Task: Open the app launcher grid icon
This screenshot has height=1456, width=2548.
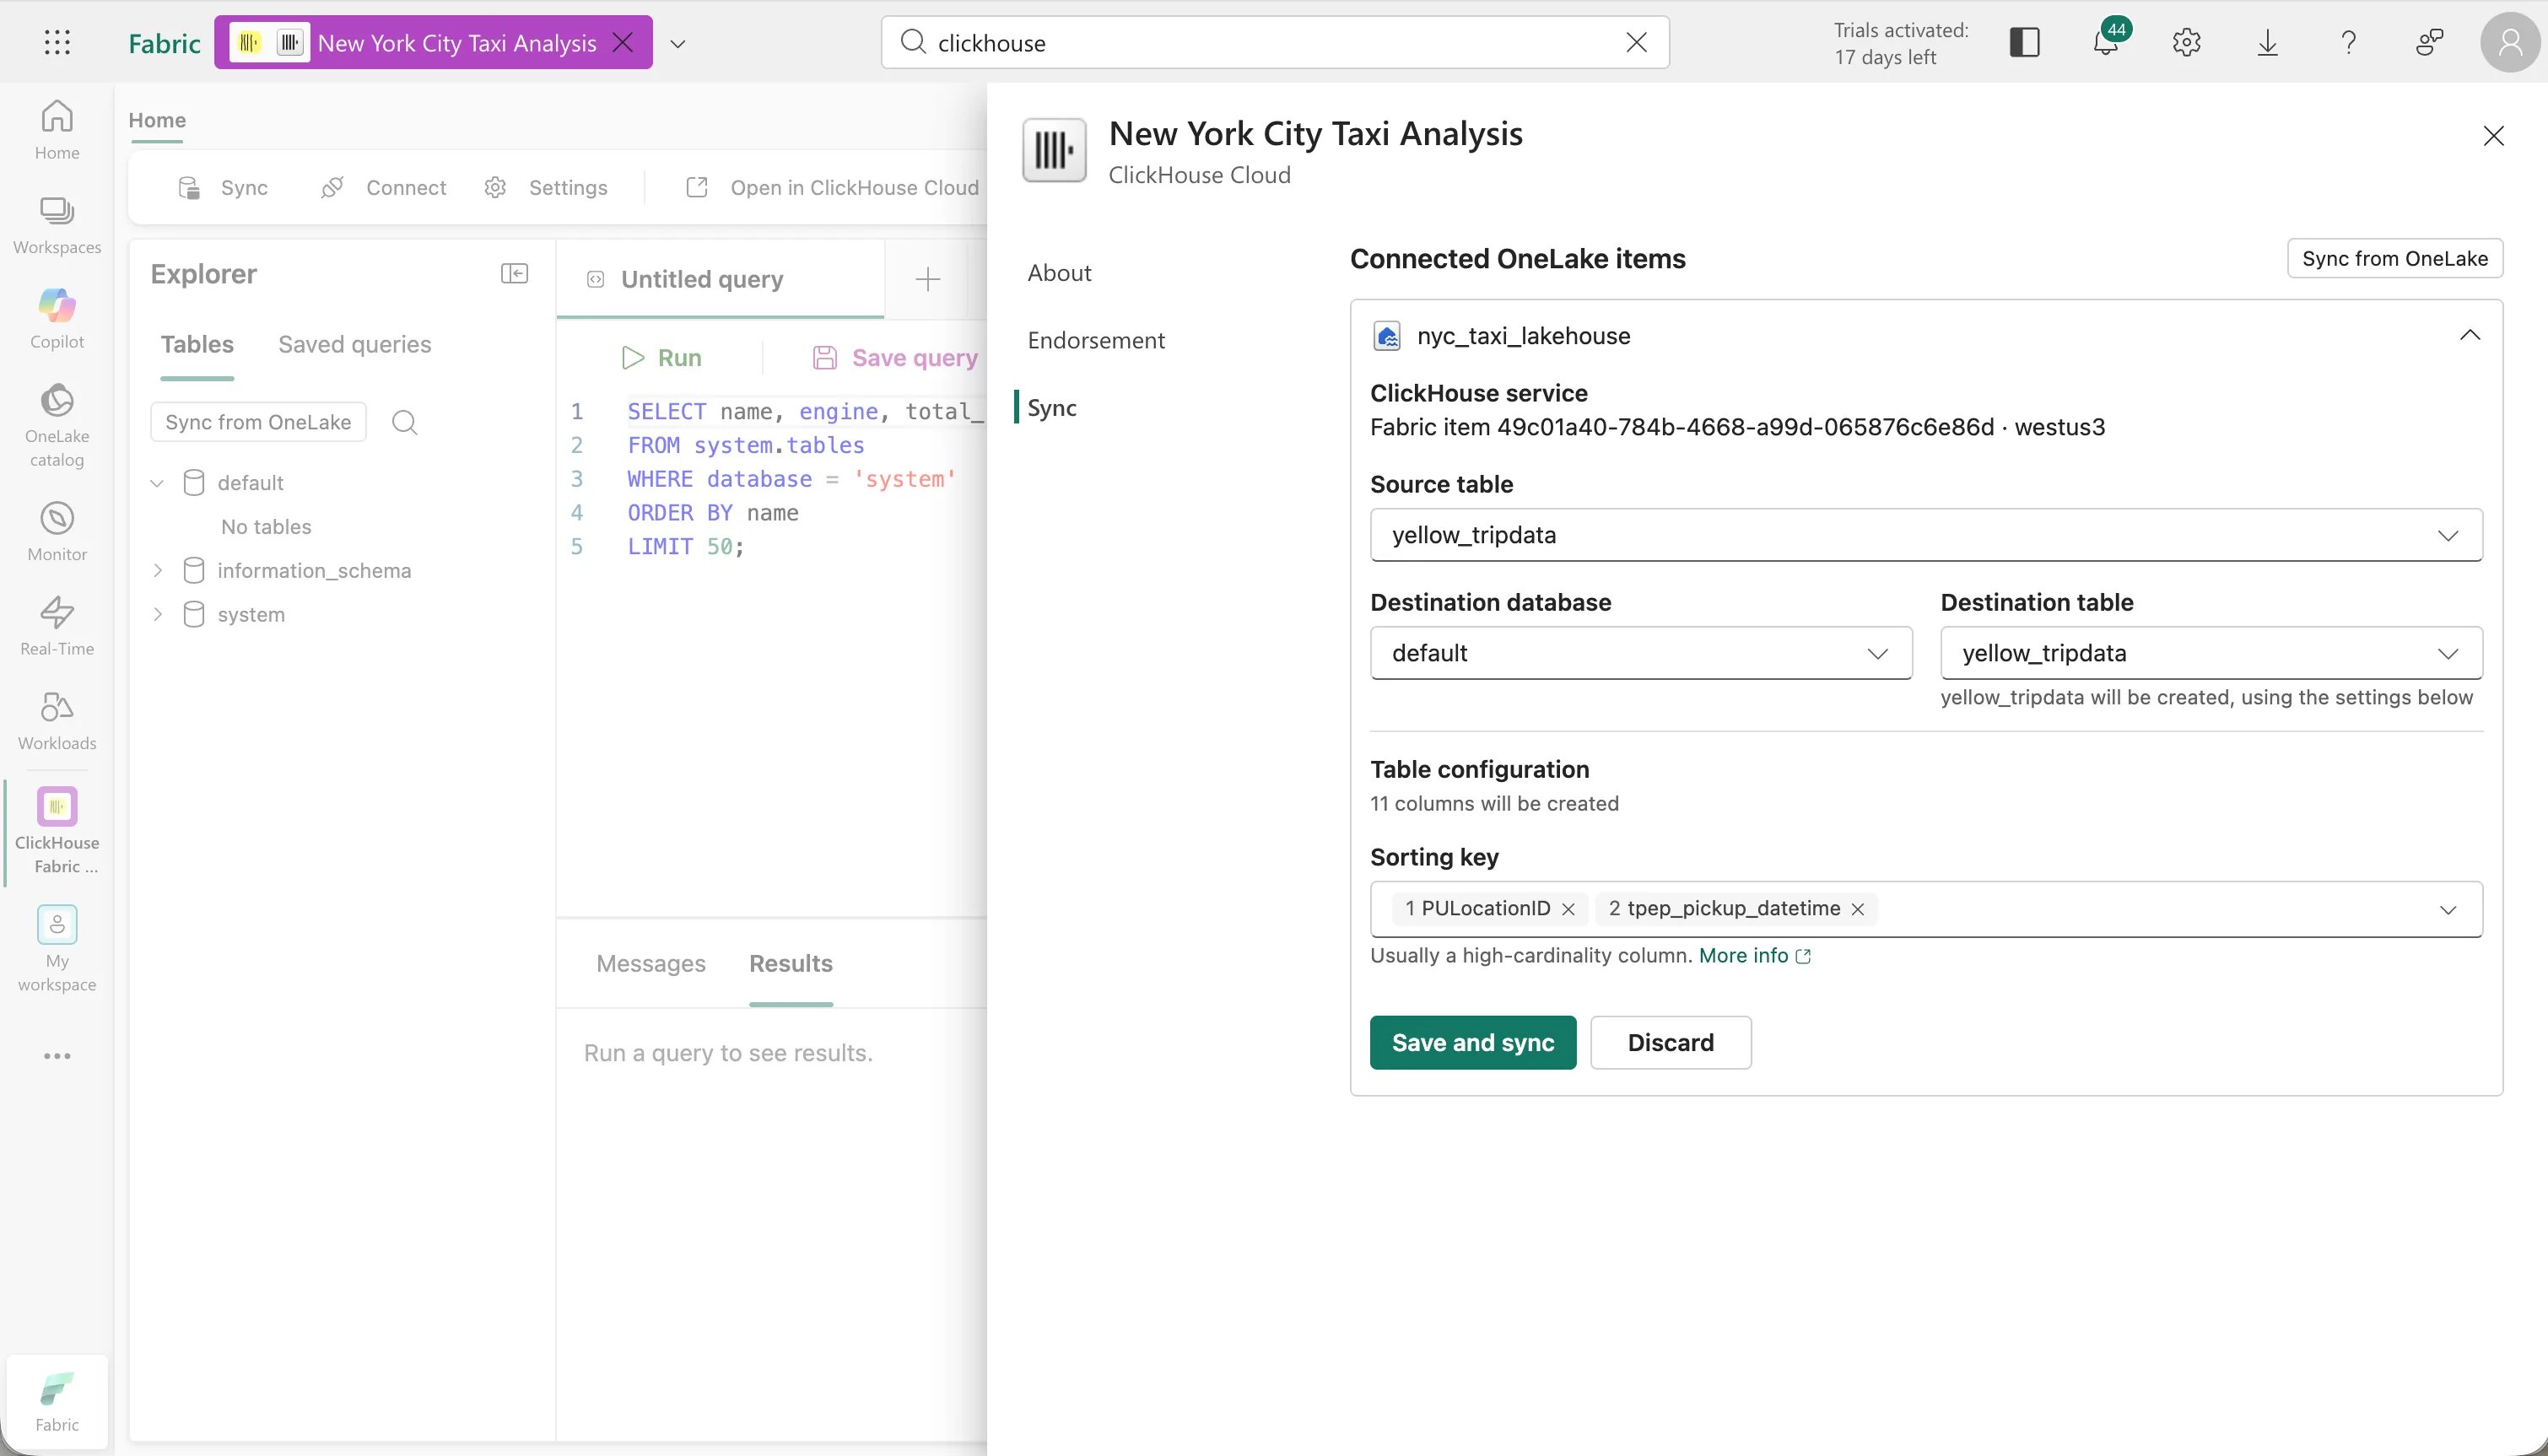Action: (x=57, y=42)
